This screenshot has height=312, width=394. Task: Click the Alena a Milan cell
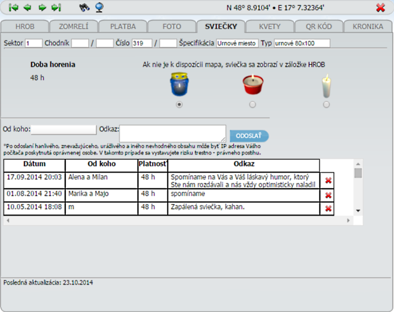pyautogui.click(x=102, y=180)
